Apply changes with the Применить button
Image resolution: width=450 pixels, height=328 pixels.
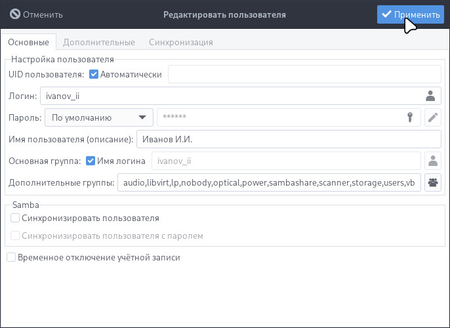411,14
